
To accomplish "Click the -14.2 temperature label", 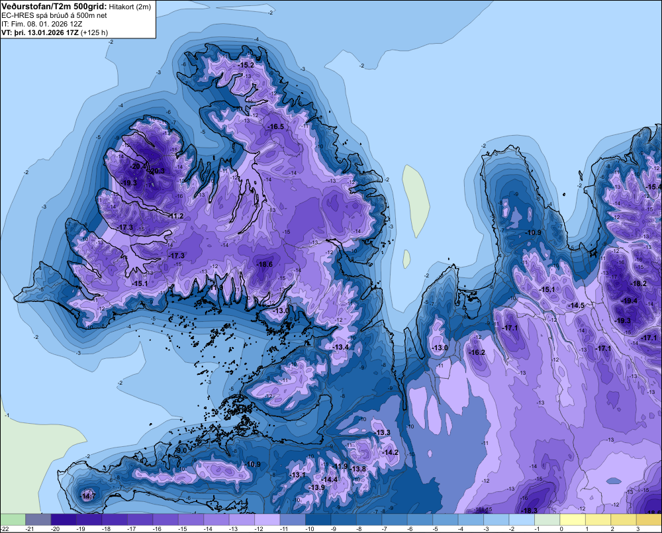I will pos(390,452).
